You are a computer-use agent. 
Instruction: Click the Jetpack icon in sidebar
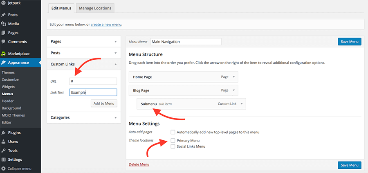pos(3,4)
